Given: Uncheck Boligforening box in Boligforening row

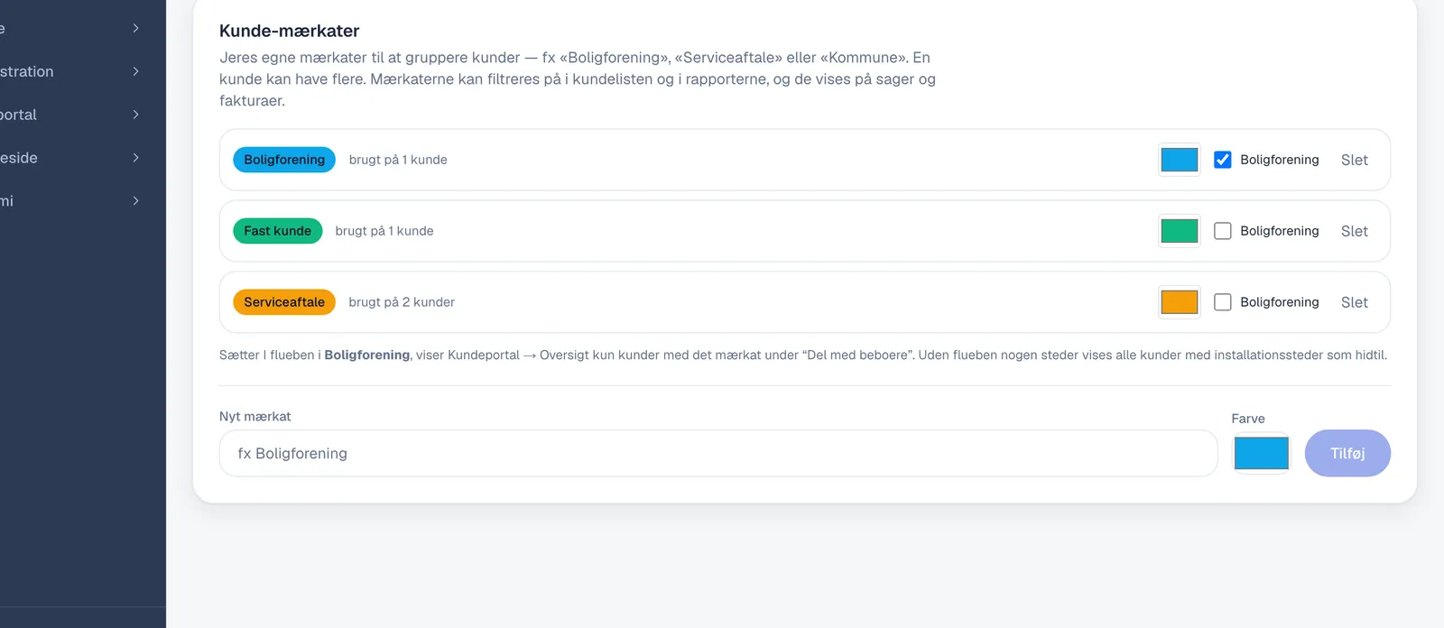Looking at the screenshot, I should (1222, 160).
